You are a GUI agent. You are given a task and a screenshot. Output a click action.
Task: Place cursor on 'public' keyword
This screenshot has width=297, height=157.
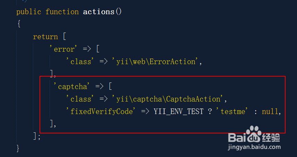pyautogui.click(x=29, y=12)
